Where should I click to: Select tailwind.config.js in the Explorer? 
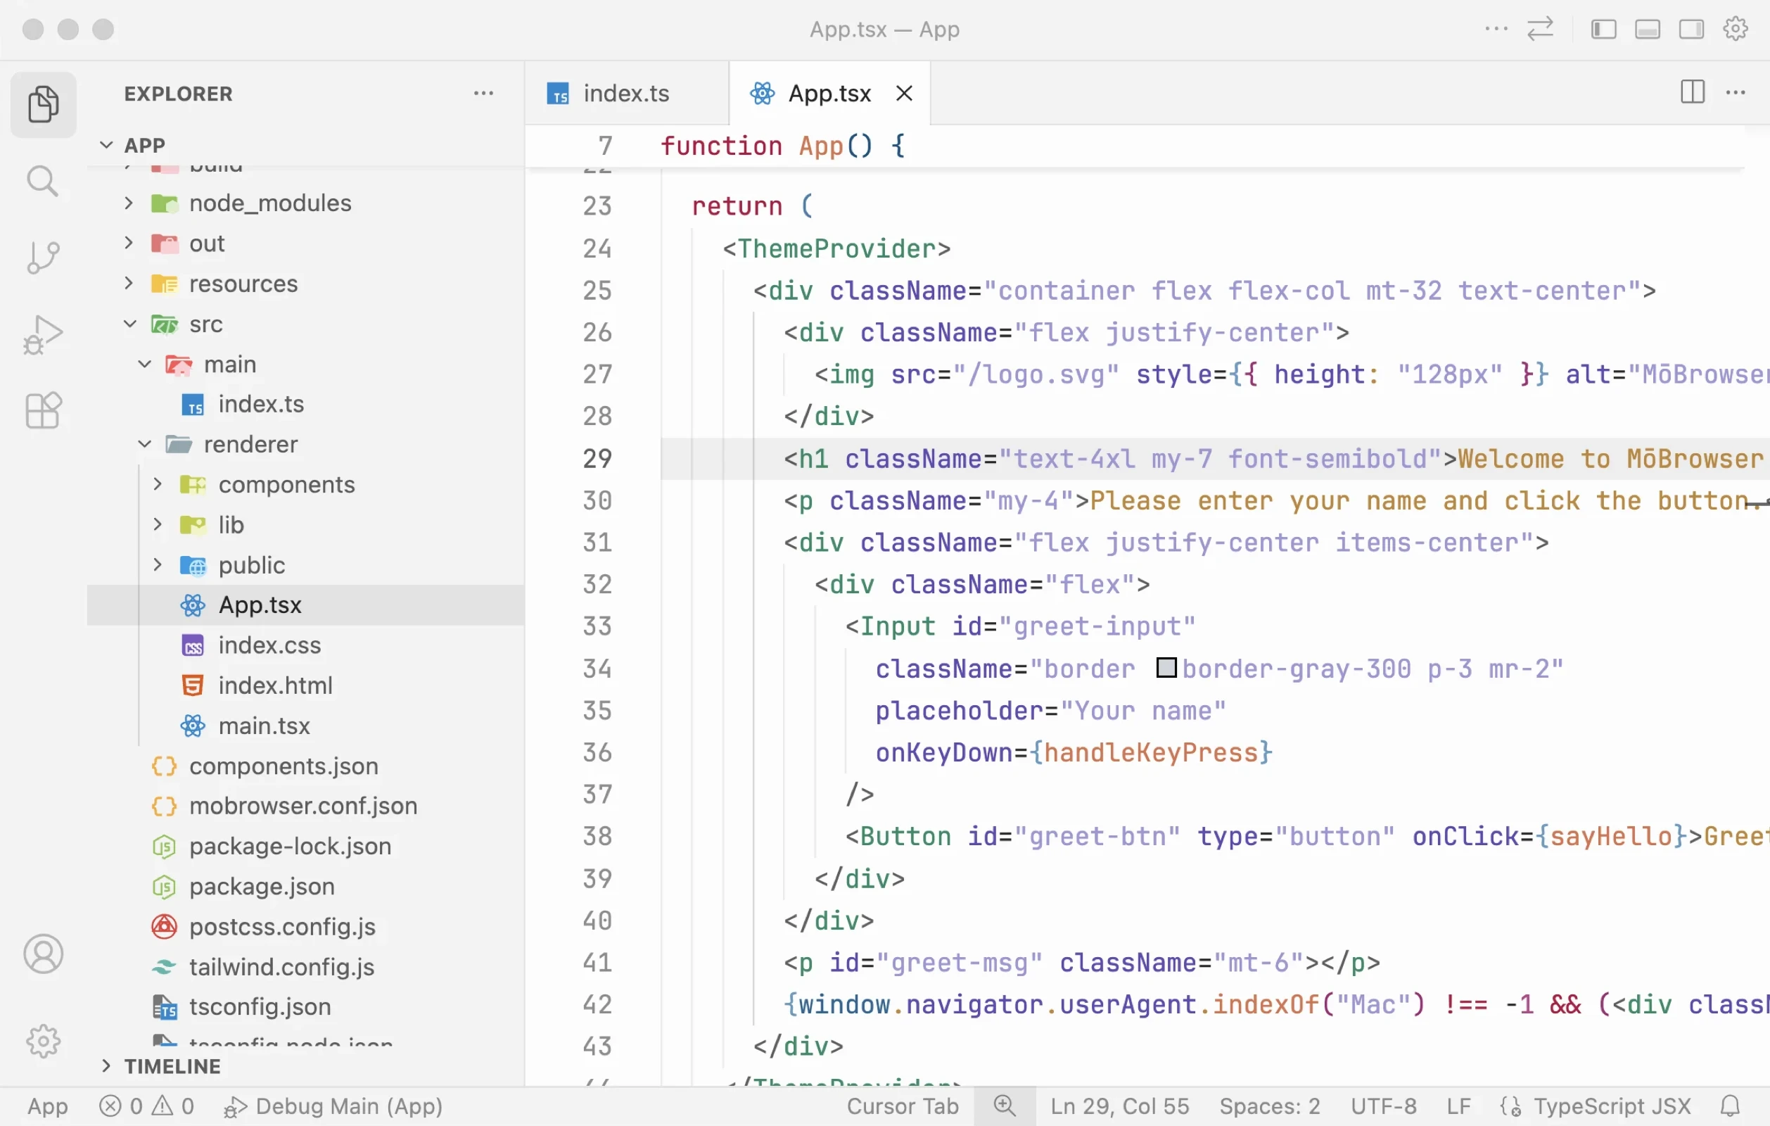click(281, 967)
